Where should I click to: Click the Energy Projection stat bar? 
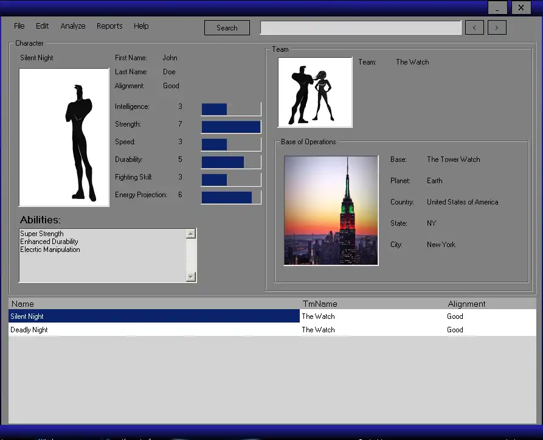(231, 197)
